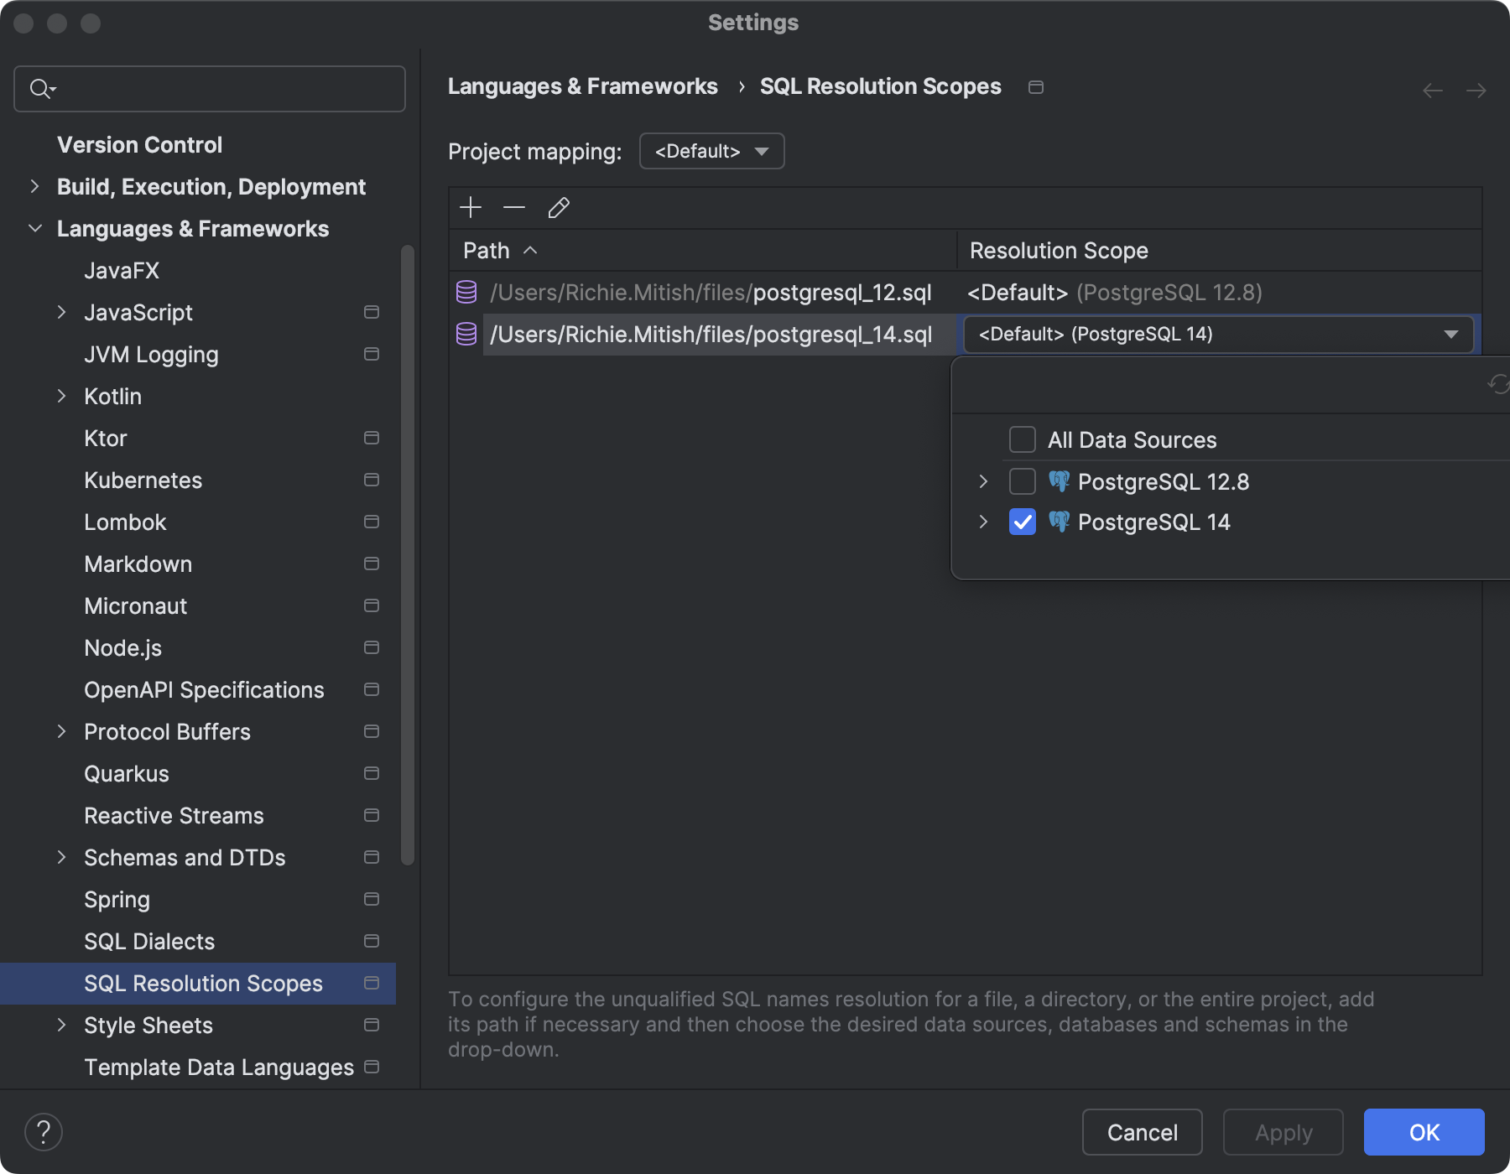Click the Languages & Frameworks breadcrumb
This screenshot has width=1510, height=1174.
coord(583,86)
